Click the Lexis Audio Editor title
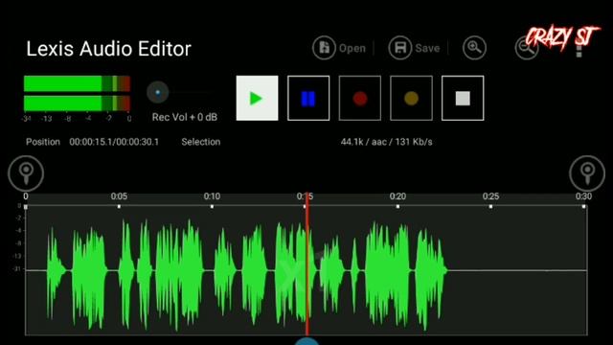This screenshot has height=345, width=613. tap(108, 49)
